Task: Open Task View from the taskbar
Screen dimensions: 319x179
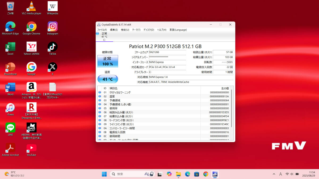Action: (160, 174)
